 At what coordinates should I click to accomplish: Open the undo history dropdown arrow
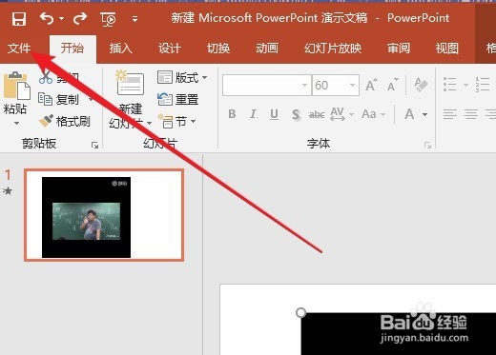coord(62,19)
